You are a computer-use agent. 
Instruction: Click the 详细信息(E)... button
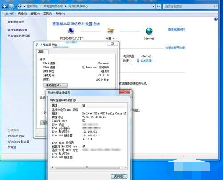[x=55, y=85]
